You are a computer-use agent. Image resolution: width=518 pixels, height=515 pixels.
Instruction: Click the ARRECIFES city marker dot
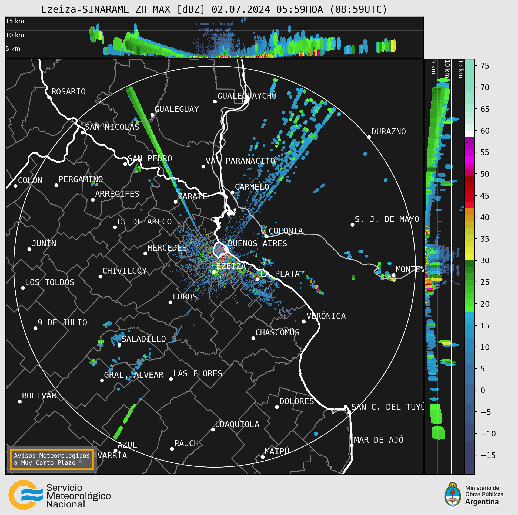coord(93,200)
